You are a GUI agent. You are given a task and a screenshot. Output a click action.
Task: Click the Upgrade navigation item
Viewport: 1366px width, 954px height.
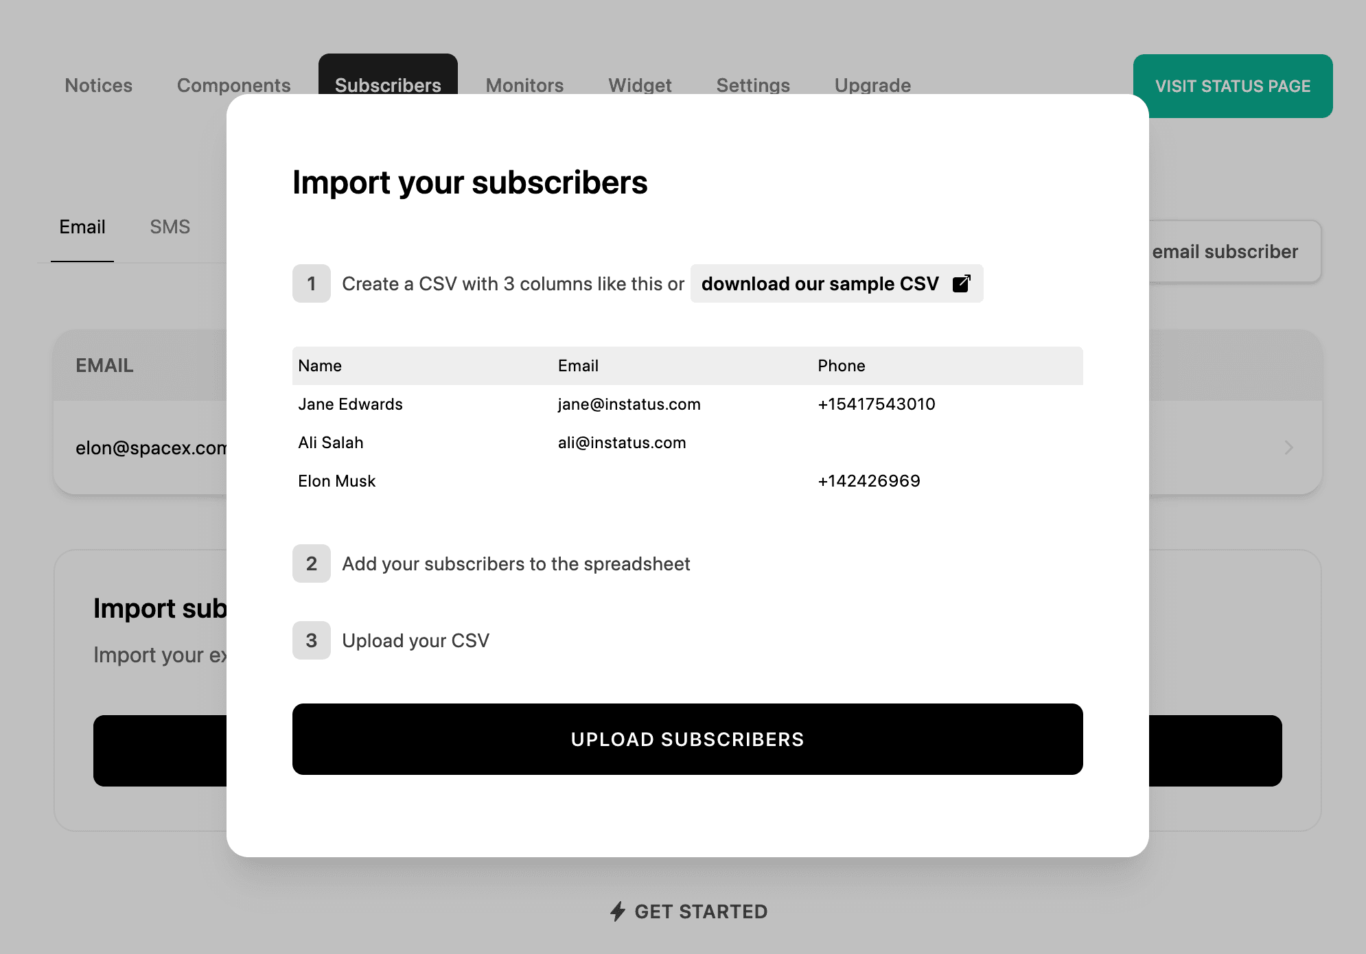coord(873,85)
